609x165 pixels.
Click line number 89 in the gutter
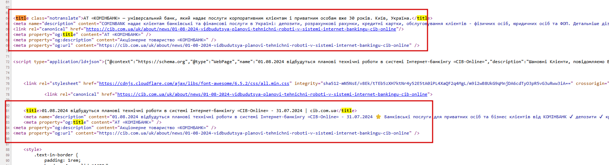point(8,155)
